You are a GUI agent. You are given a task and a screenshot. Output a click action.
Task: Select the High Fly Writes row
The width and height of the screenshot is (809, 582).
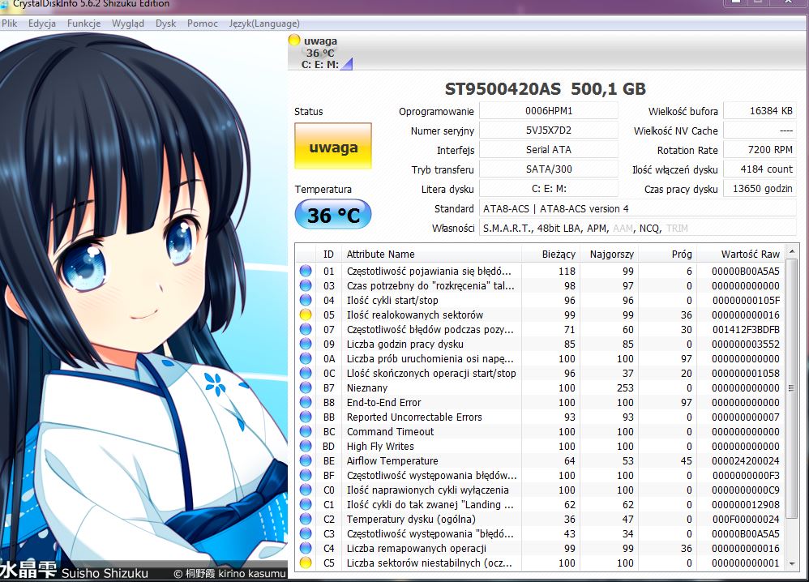(540, 447)
